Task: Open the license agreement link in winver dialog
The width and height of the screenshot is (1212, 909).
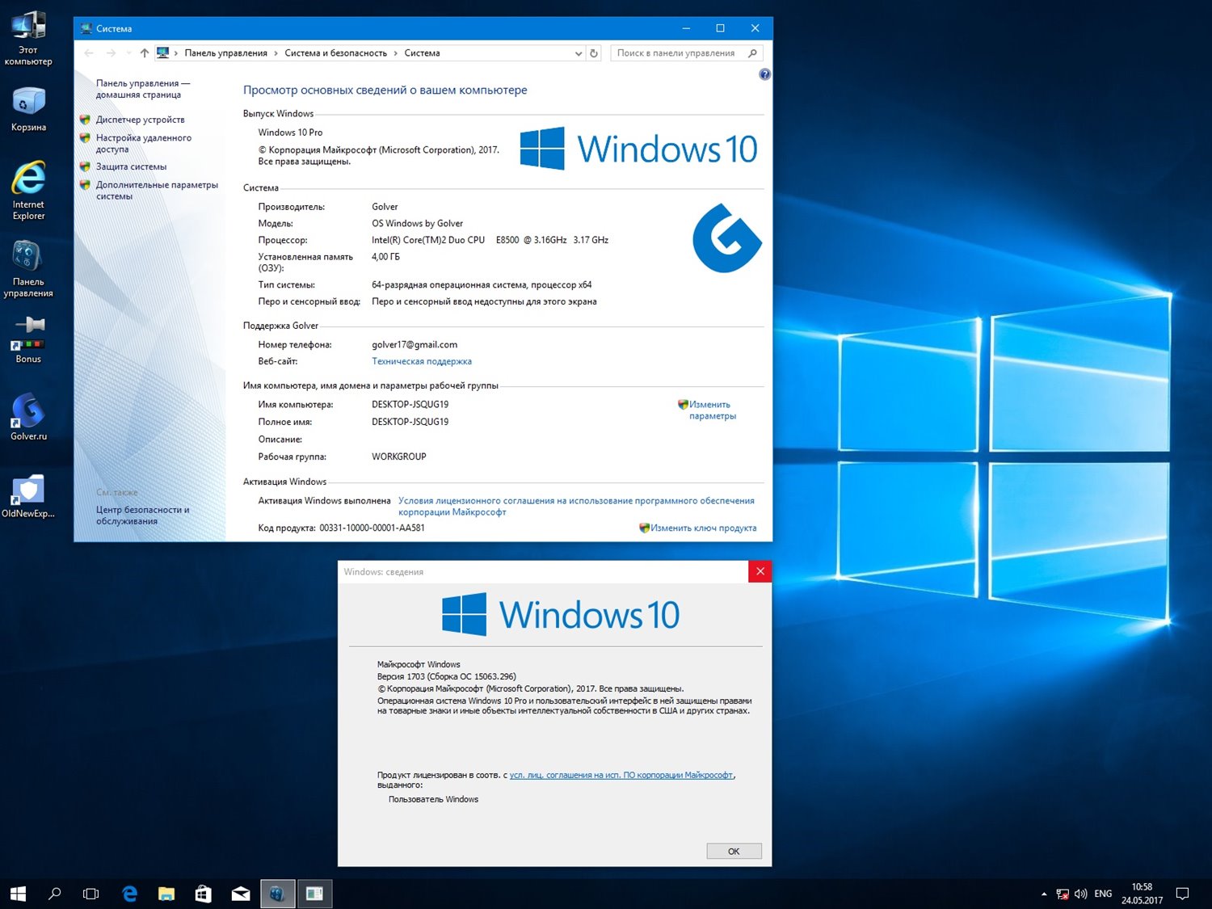Action: coord(621,775)
